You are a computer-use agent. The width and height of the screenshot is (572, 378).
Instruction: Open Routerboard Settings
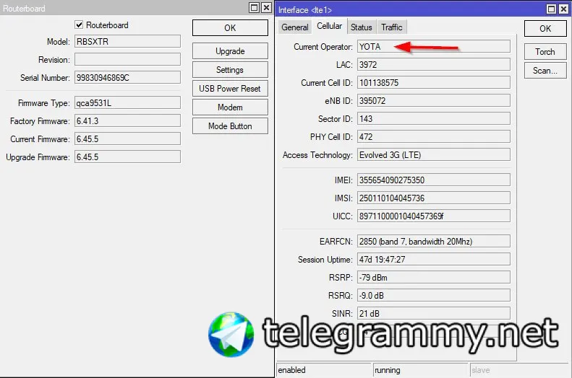(230, 70)
